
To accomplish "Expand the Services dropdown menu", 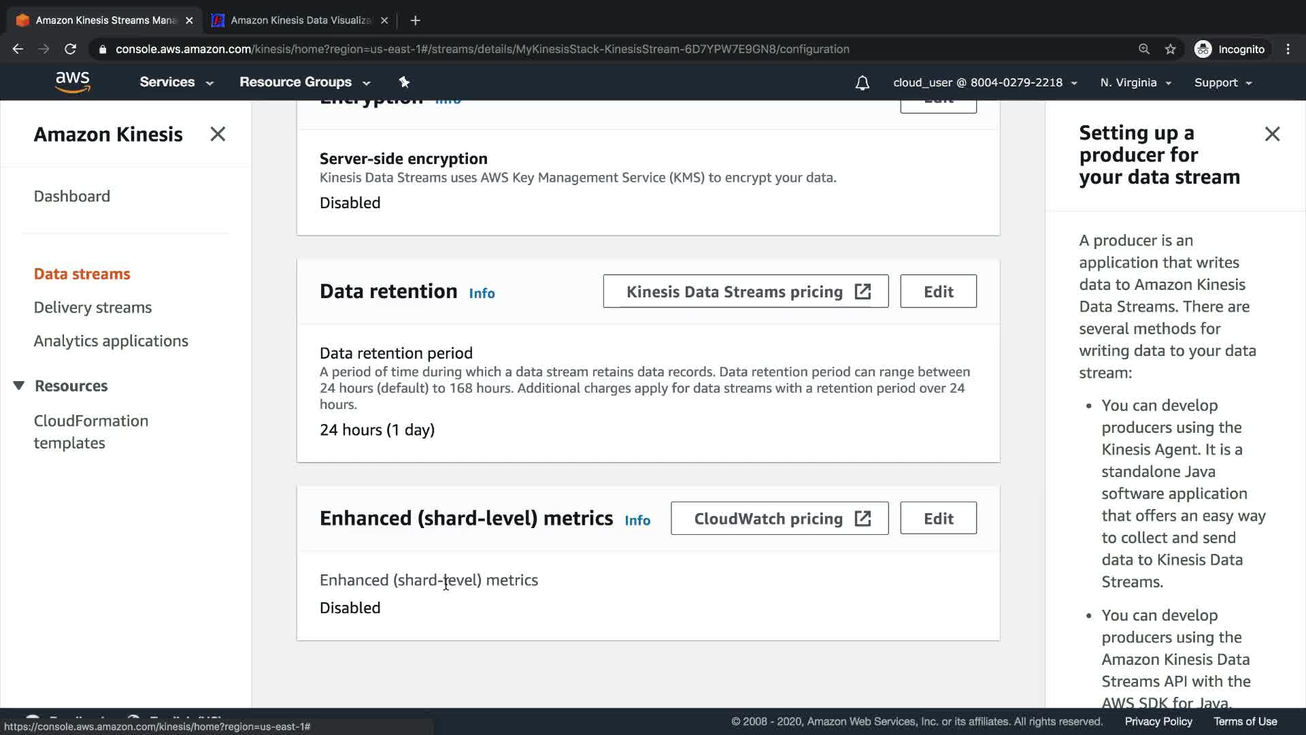I will click(x=176, y=82).
